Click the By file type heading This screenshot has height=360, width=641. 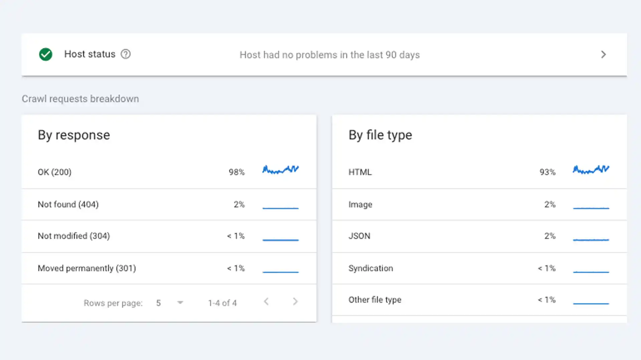click(x=380, y=135)
